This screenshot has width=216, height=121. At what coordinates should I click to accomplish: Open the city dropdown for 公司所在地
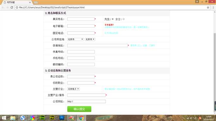[90, 39]
